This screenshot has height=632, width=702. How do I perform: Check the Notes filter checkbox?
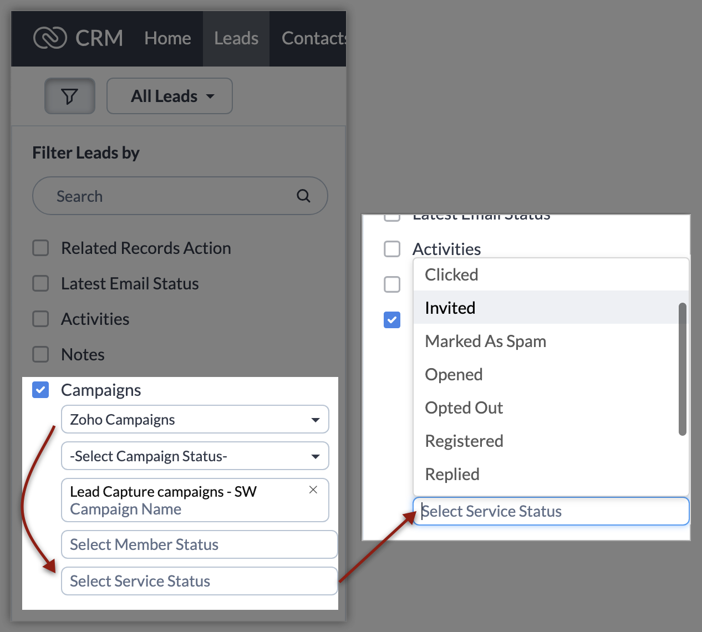pyautogui.click(x=40, y=354)
